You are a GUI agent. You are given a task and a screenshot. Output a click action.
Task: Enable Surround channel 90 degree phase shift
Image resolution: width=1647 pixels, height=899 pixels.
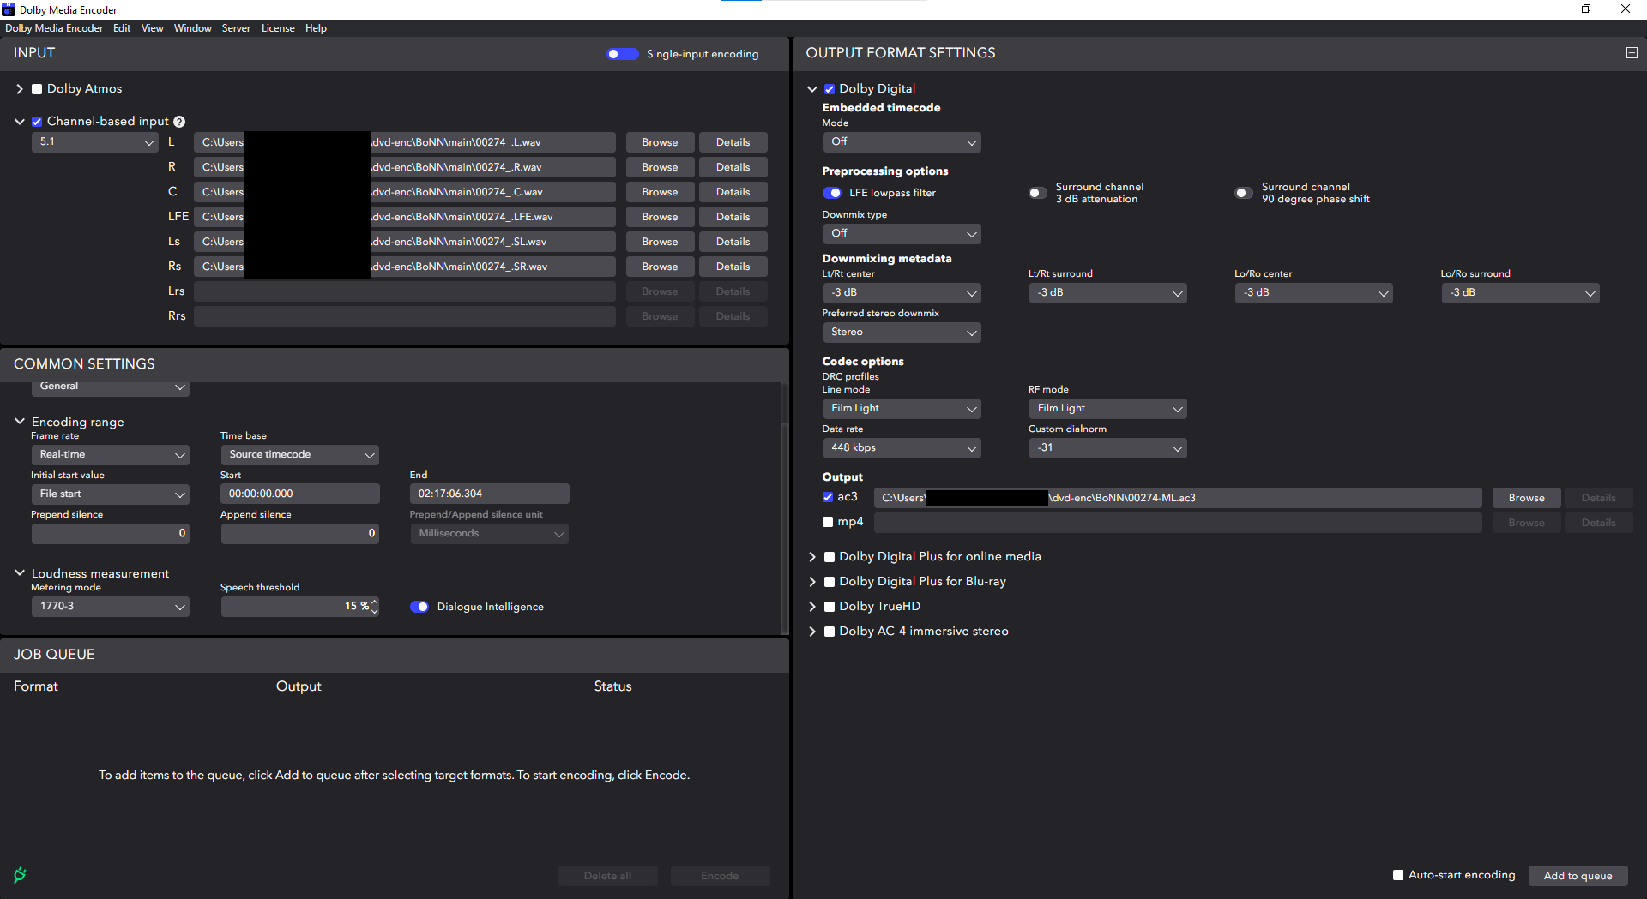1244,193
